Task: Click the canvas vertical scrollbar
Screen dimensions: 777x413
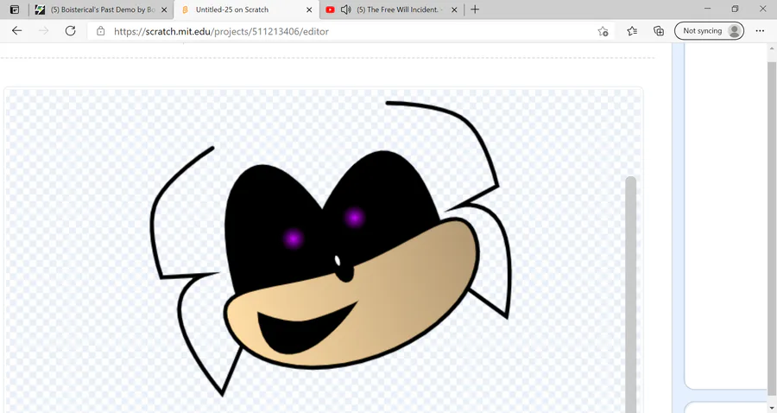Action: pyautogui.click(x=630, y=293)
